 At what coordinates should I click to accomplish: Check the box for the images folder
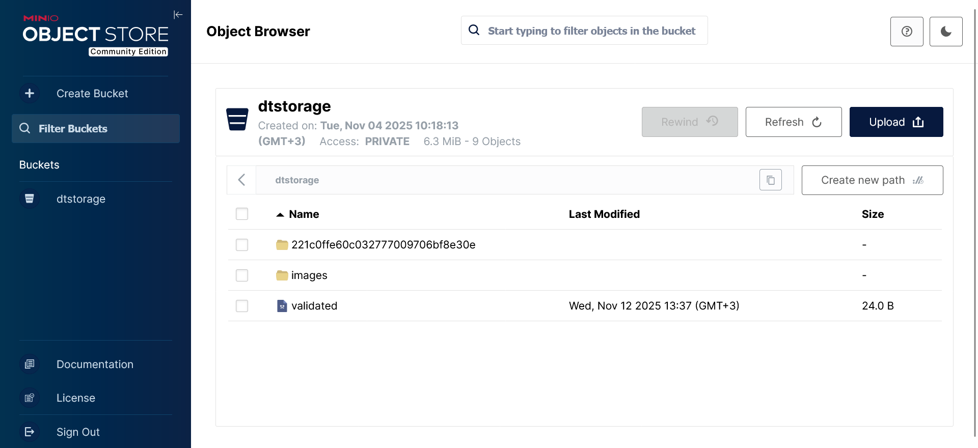(242, 275)
